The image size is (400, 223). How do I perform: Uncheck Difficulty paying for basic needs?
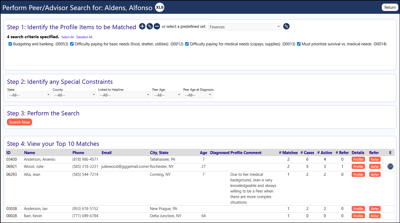[72, 44]
